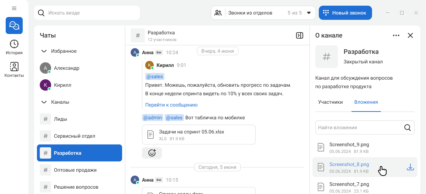Open the hamburger menu icon
426x194 pixels.
[x=14, y=8]
